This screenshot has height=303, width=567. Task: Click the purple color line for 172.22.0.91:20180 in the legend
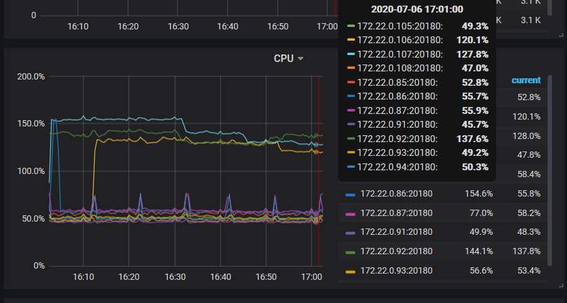point(351,234)
